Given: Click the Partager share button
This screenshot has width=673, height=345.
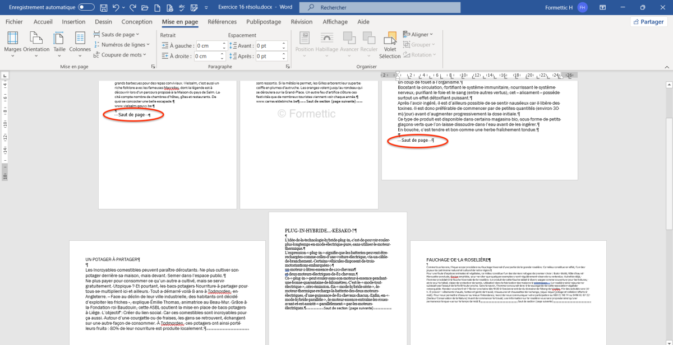Looking at the screenshot, I should point(649,22).
